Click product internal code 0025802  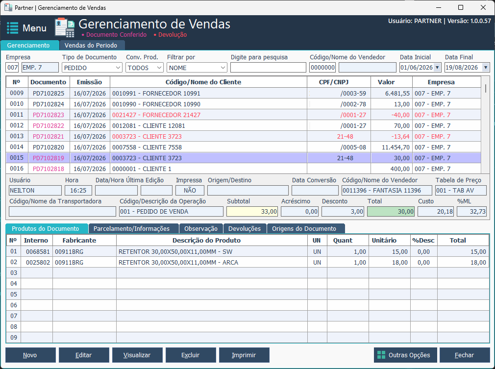[x=37, y=262]
